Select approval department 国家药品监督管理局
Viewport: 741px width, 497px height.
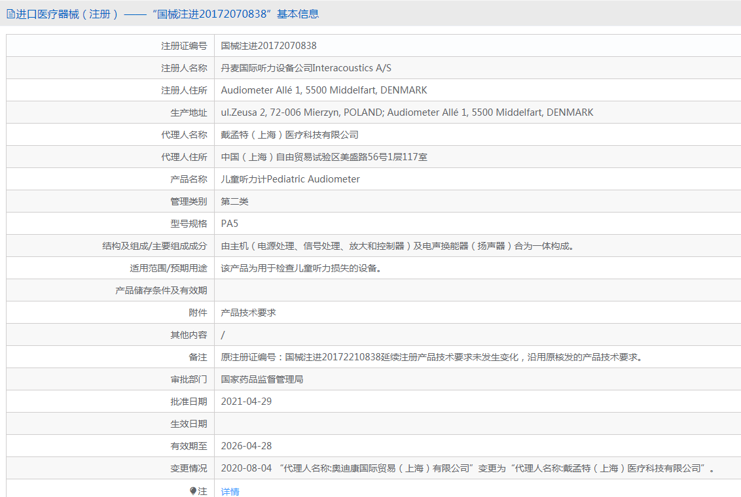click(262, 379)
